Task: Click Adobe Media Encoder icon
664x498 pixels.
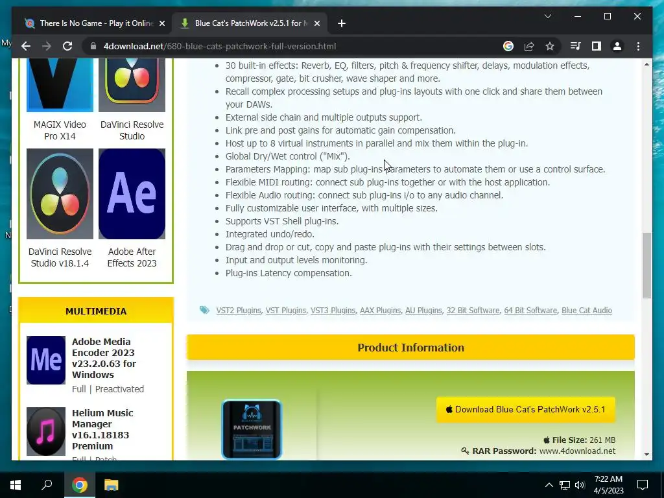Action: point(46,360)
